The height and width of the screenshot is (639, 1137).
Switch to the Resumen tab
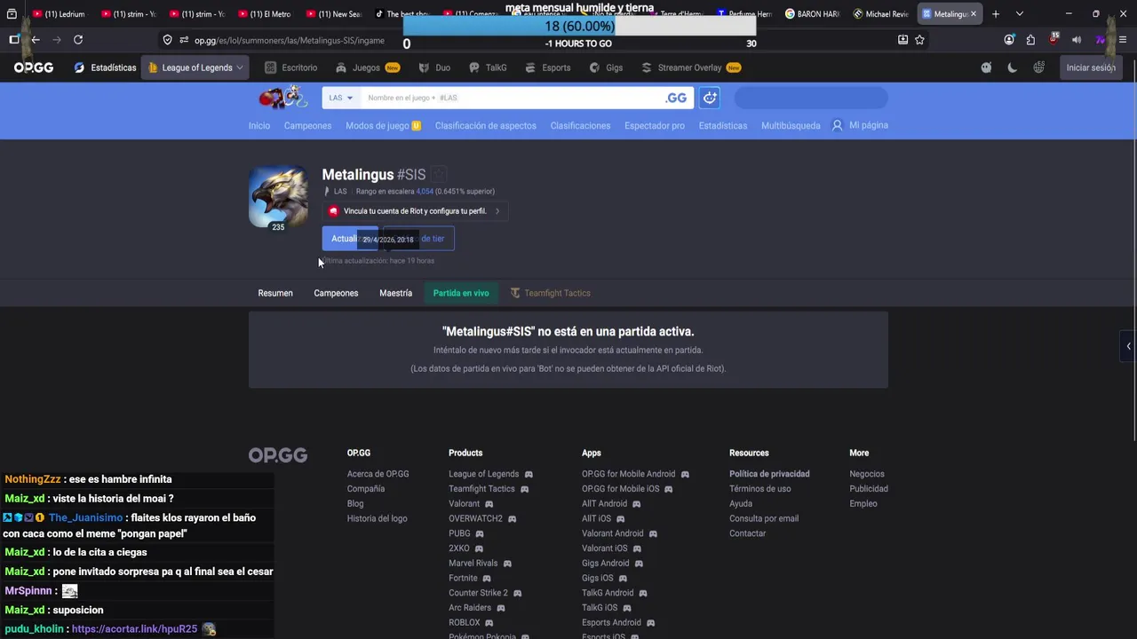point(275,293)
